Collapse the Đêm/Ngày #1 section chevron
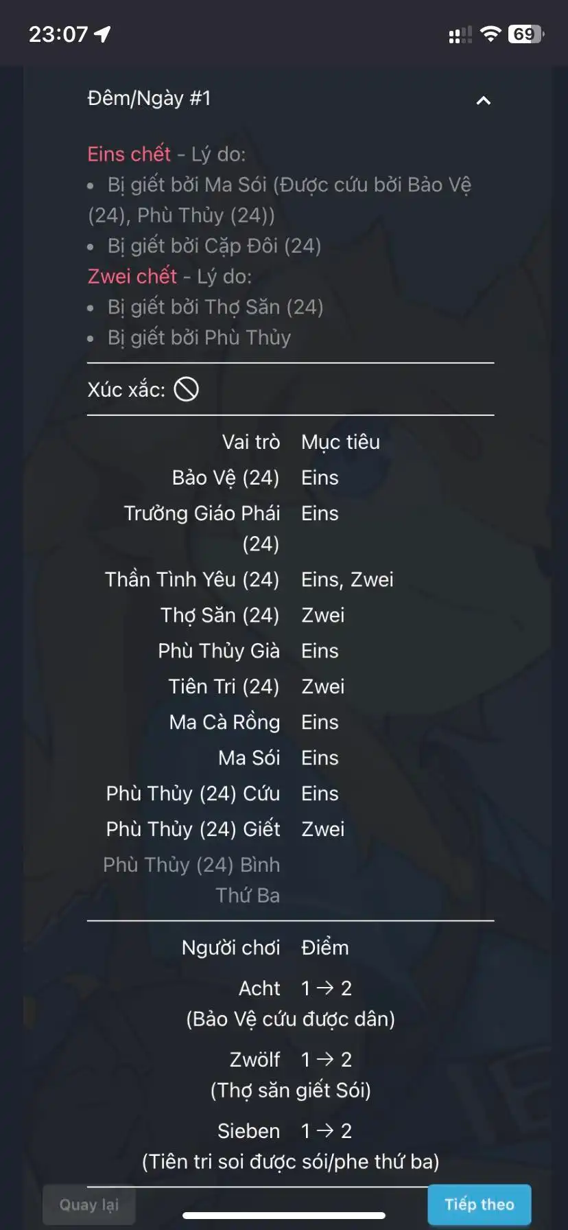This screenshot has width=568, height=1230. tap(483, 101)
